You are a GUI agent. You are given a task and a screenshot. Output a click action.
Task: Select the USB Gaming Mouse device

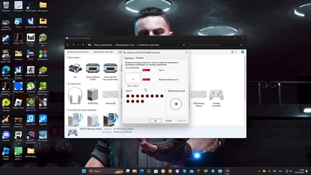[x=199, y=98]
